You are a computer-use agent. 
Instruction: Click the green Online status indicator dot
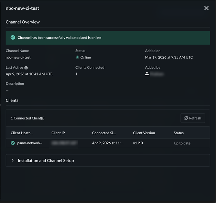pyautogui.click(x=77, y=57)
